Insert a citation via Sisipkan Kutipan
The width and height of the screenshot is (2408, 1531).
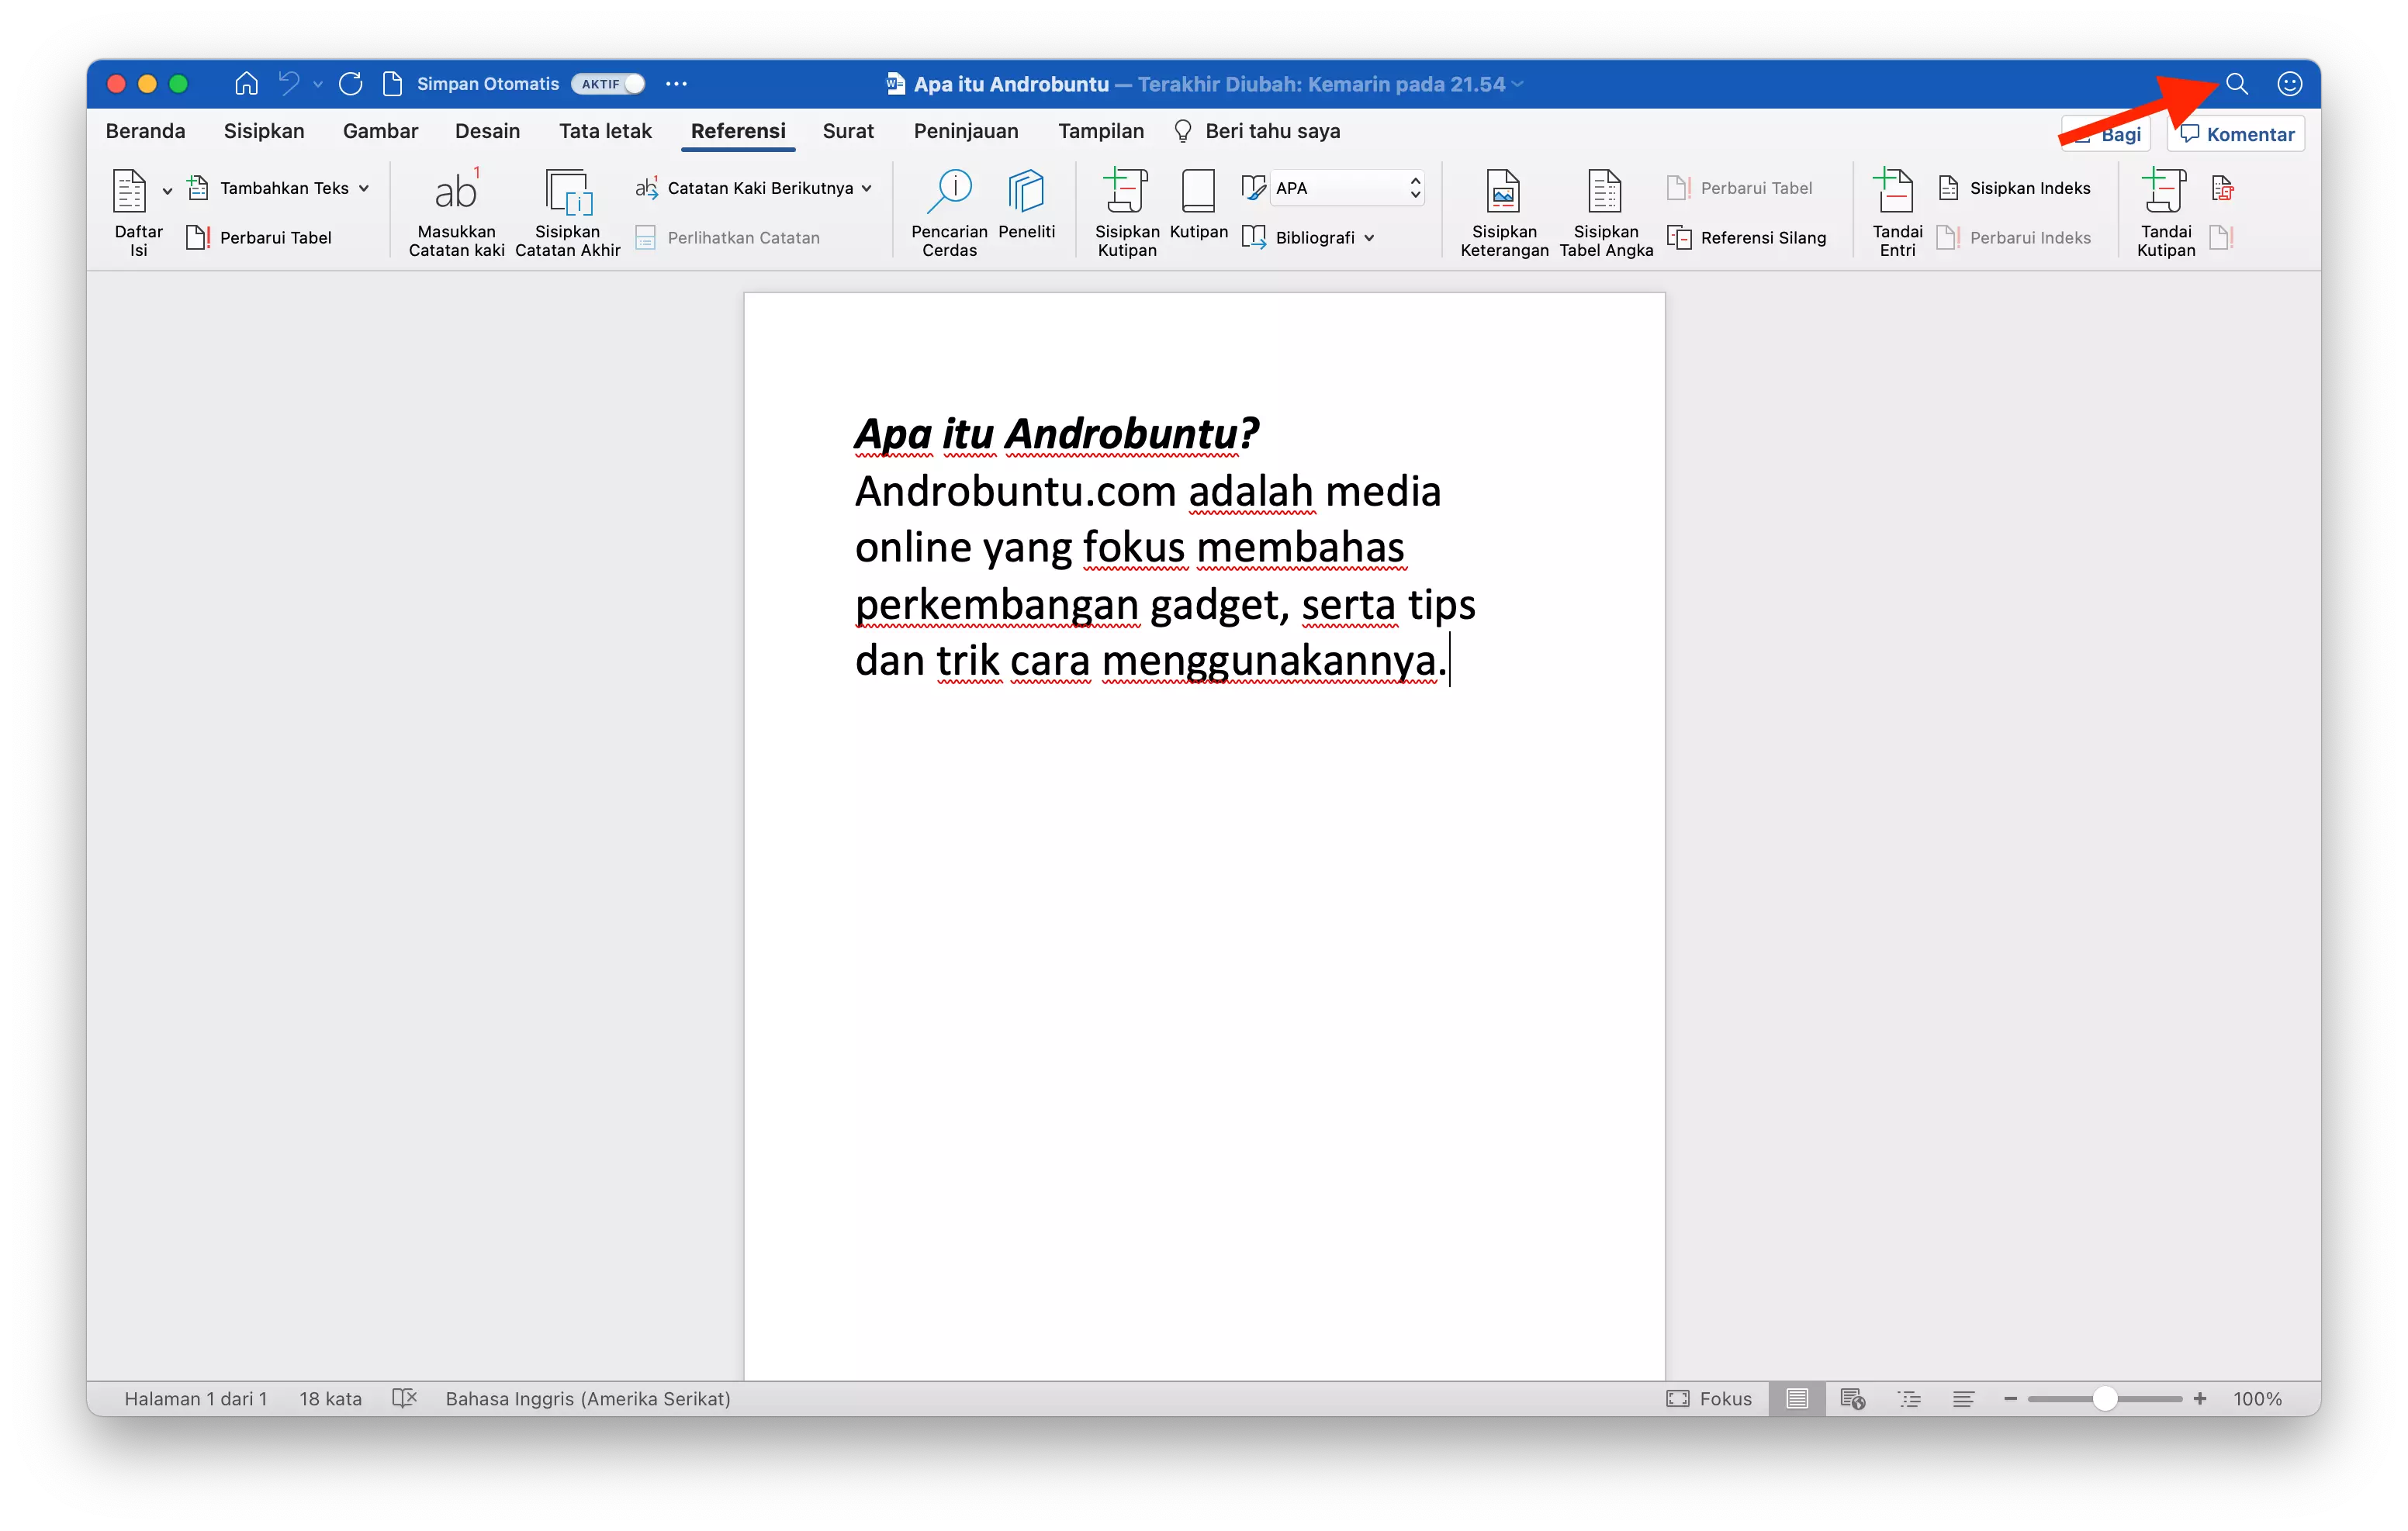click(x=1126, y=210)
